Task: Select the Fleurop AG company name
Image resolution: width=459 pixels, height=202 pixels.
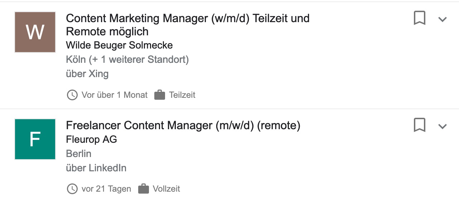Action: pos(92,140)
